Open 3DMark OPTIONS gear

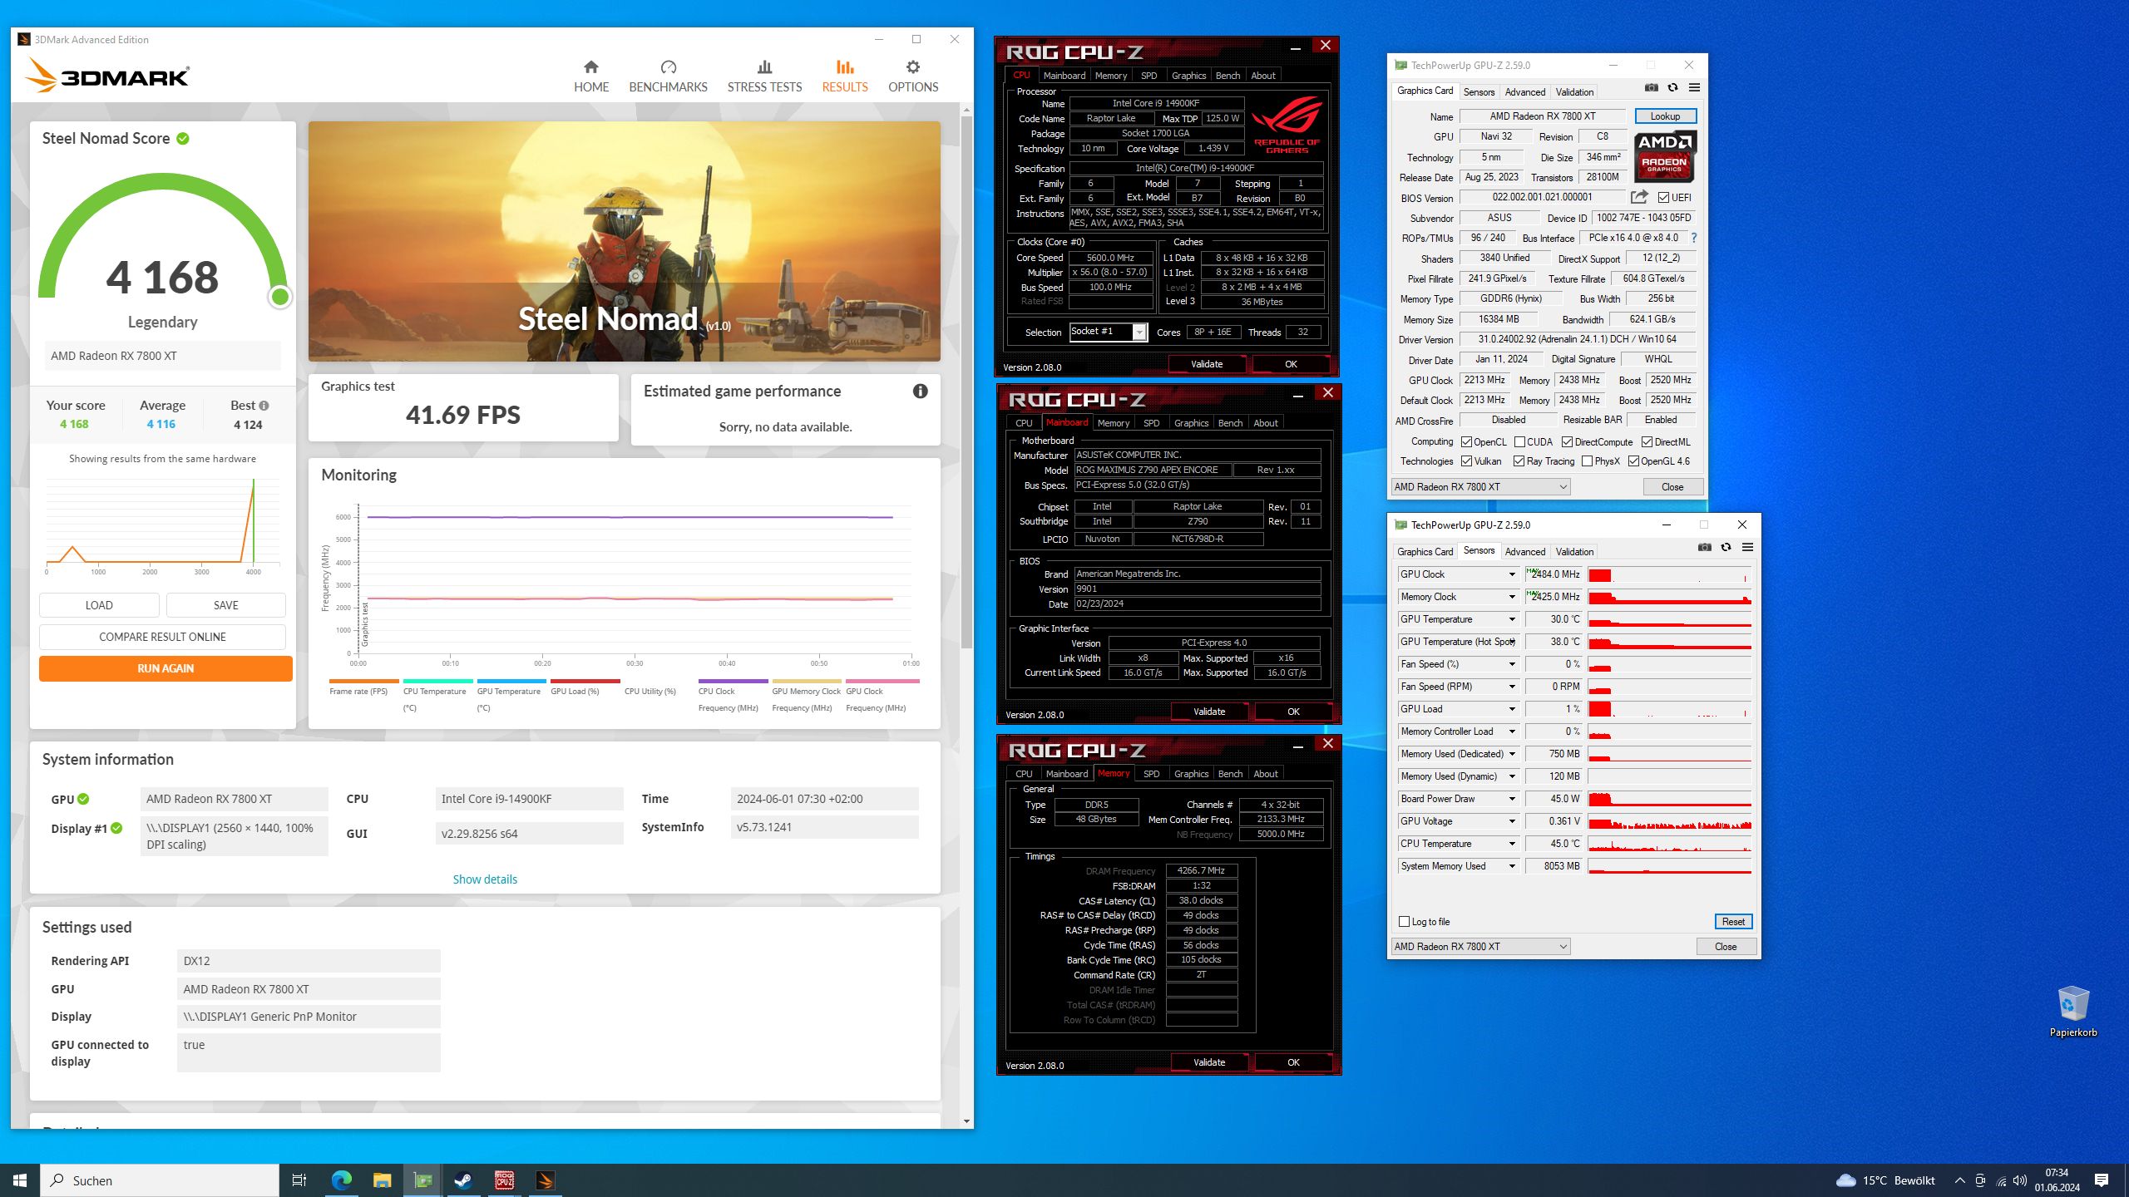coord(913,76)
